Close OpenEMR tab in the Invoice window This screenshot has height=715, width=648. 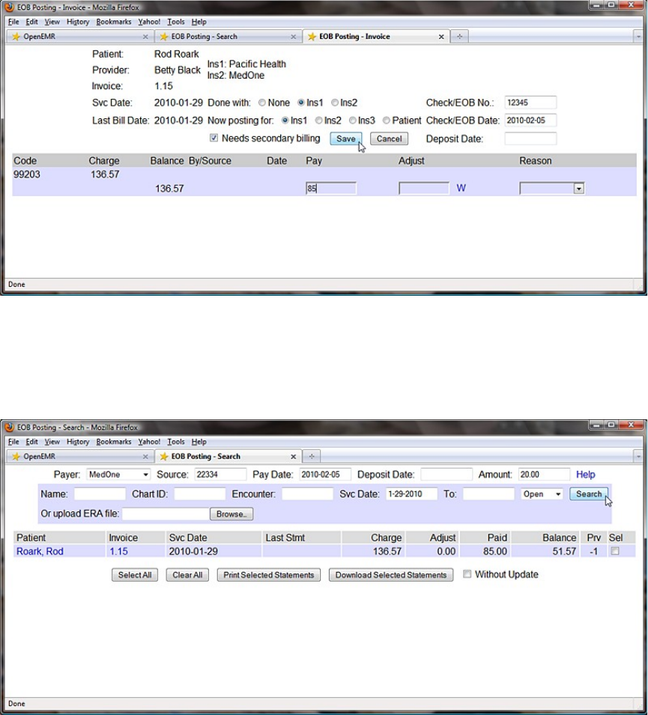tap(145, 37)
